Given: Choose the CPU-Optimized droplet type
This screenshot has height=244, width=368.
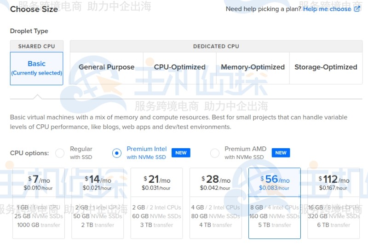Looking at the screenshot, I should click(x=179, y=67).
